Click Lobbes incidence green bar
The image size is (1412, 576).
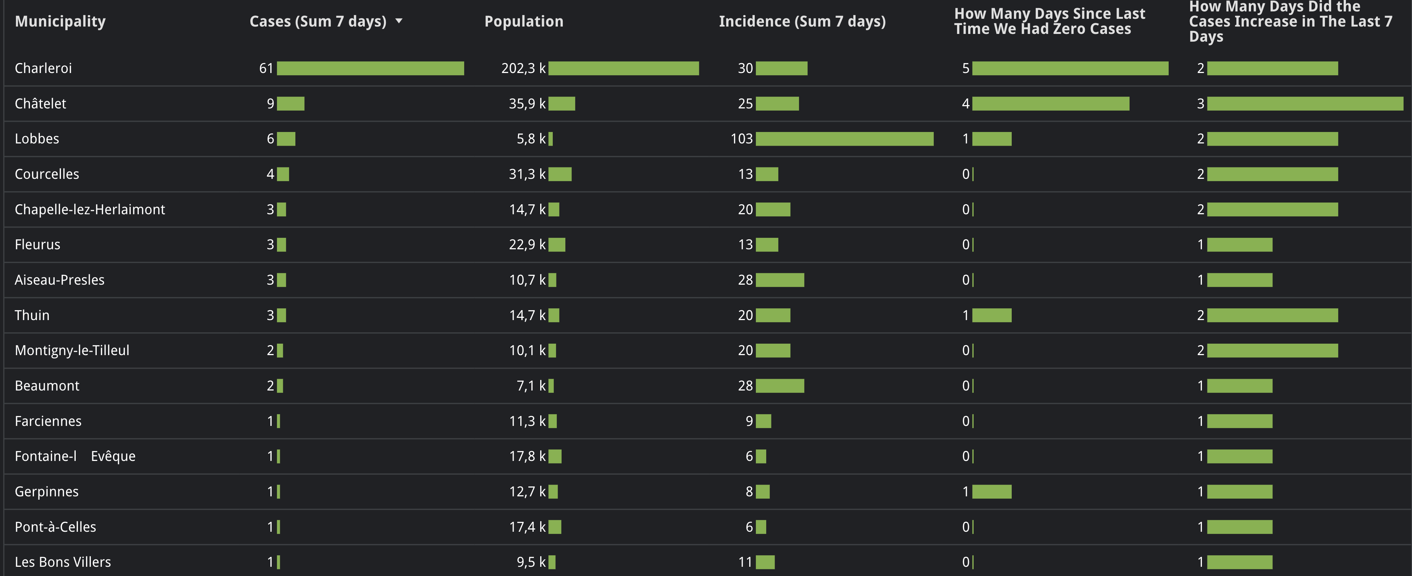click(x=845, y=139)
